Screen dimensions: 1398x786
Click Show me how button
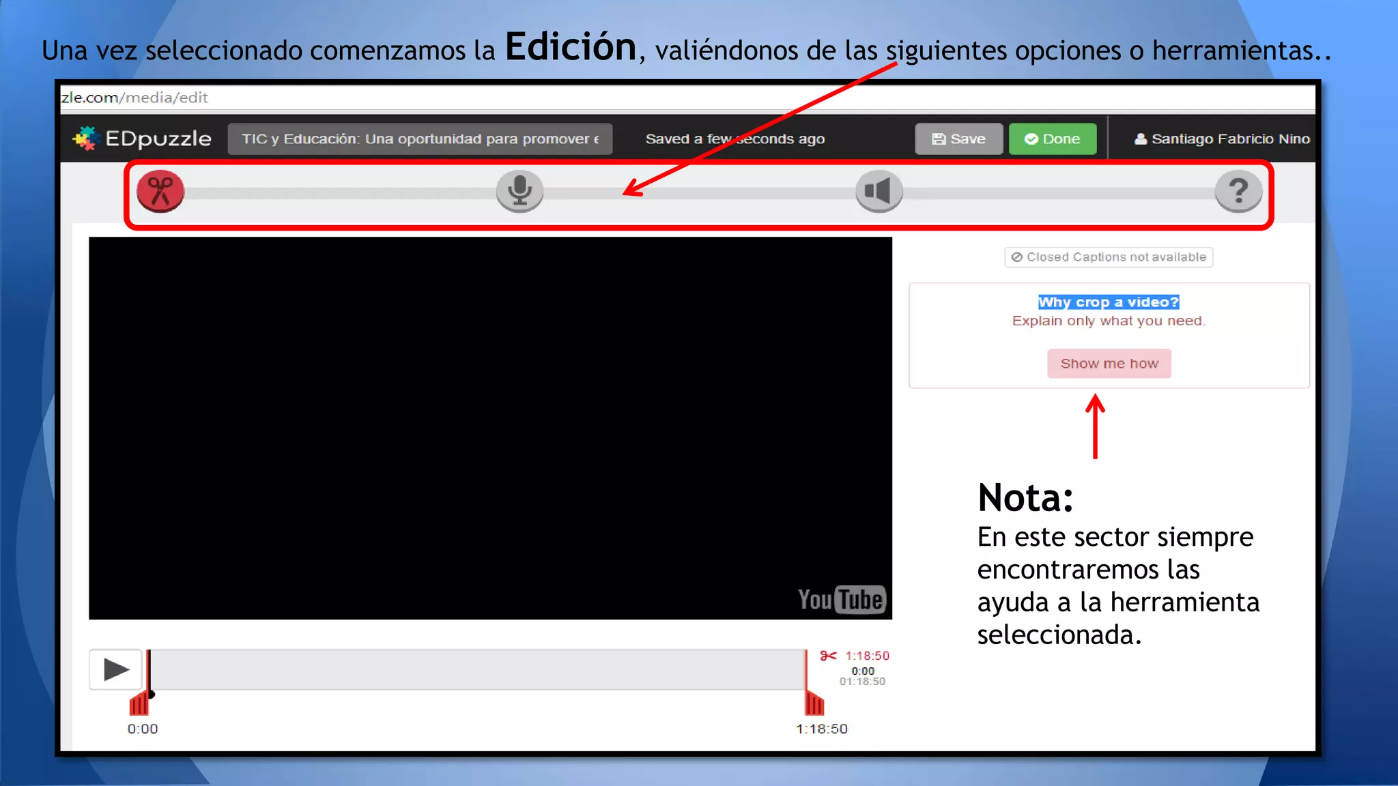pos(1109,364)
